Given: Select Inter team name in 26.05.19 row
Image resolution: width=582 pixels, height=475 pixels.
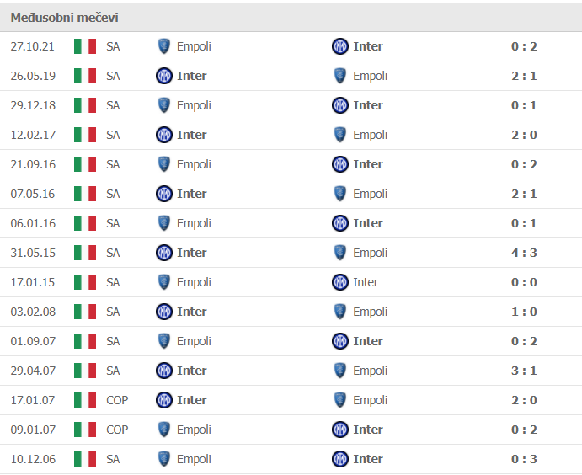Looking at the screenshot, I should coord(191,76).
